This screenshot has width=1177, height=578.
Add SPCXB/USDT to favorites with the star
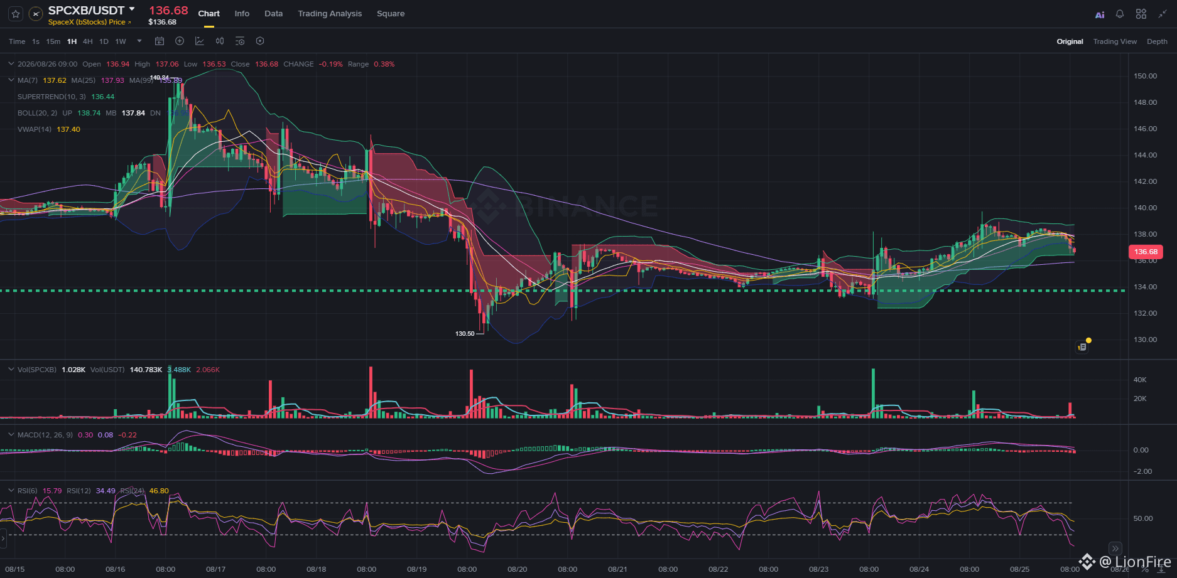pos(16,14)
